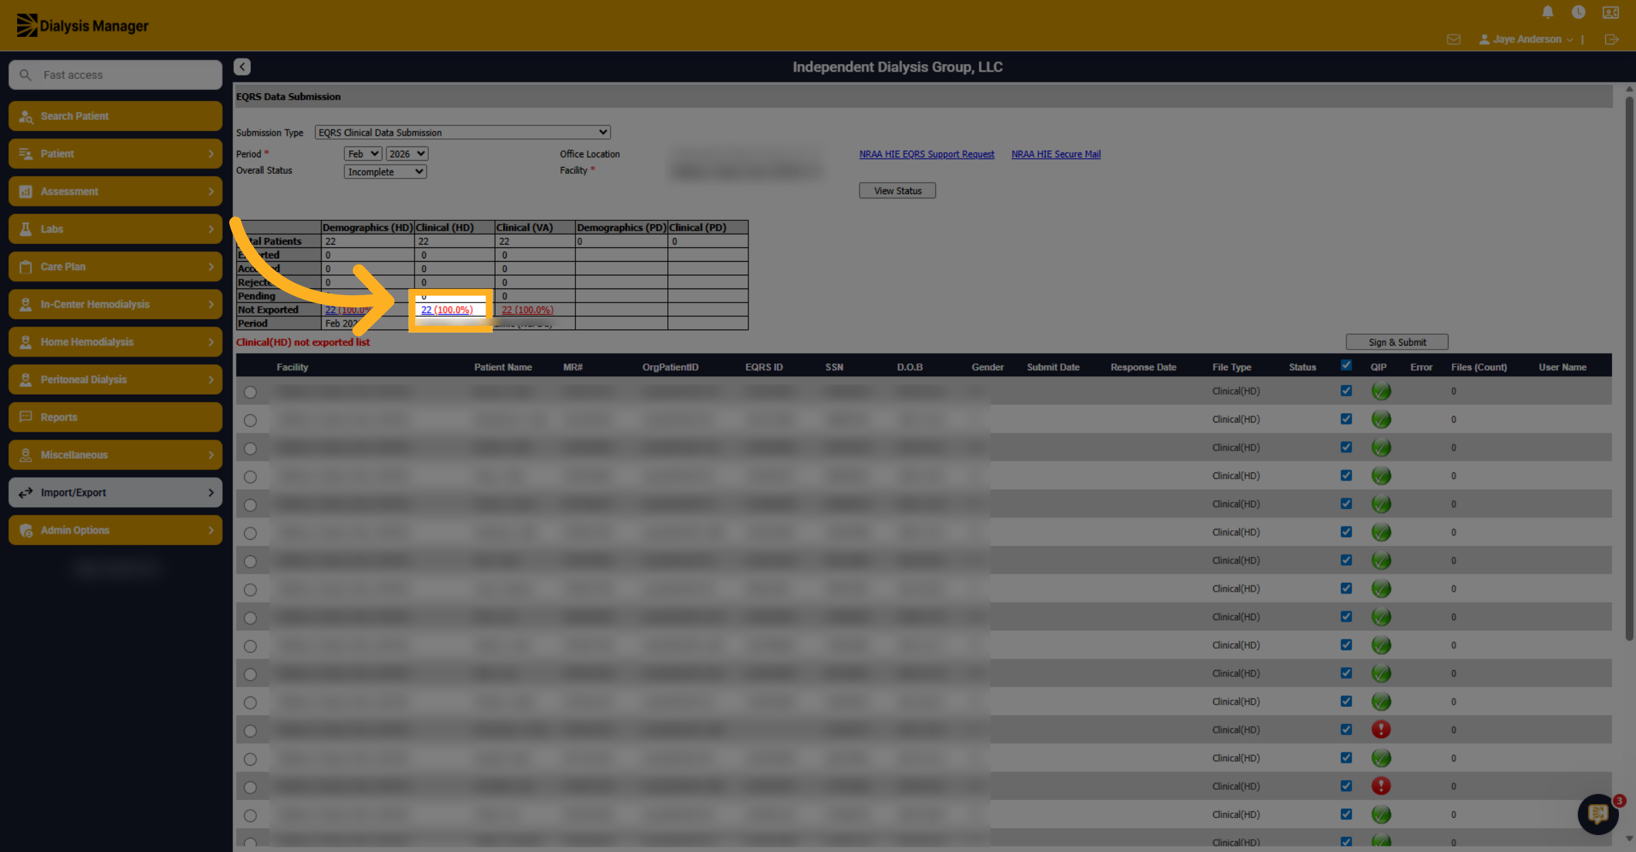Open the Jaye Anderson user menu
This screenshot has height=852, width=1636.
1526,40
